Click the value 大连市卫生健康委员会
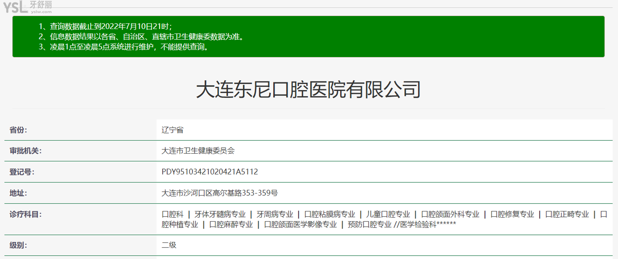618x259 pixels. click(198, 151)
